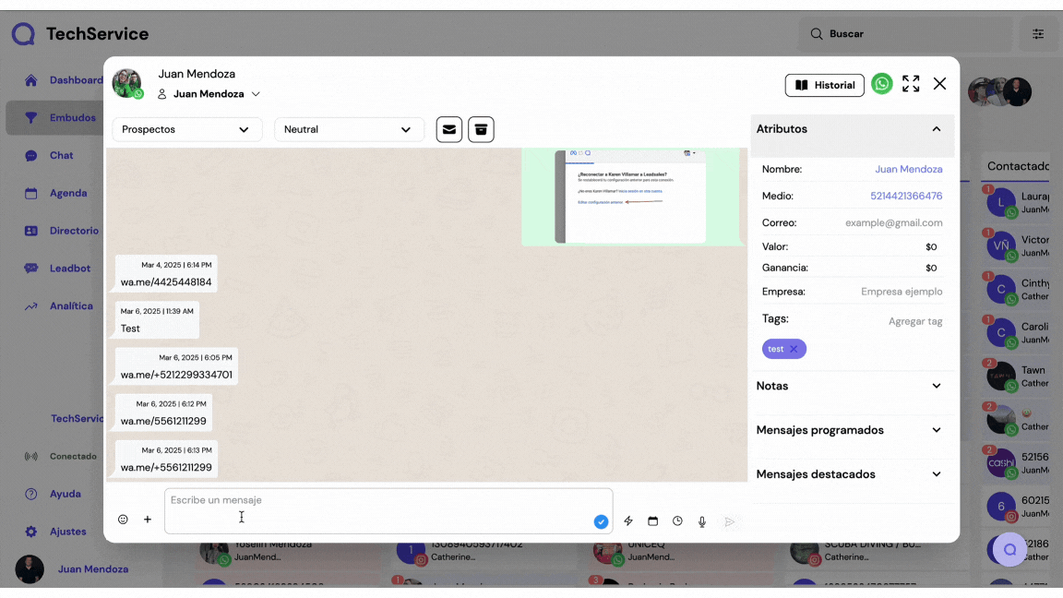Expand chat to fullscreen
The width and height of the screenshot is (1063, 598).
pos(911,84)
